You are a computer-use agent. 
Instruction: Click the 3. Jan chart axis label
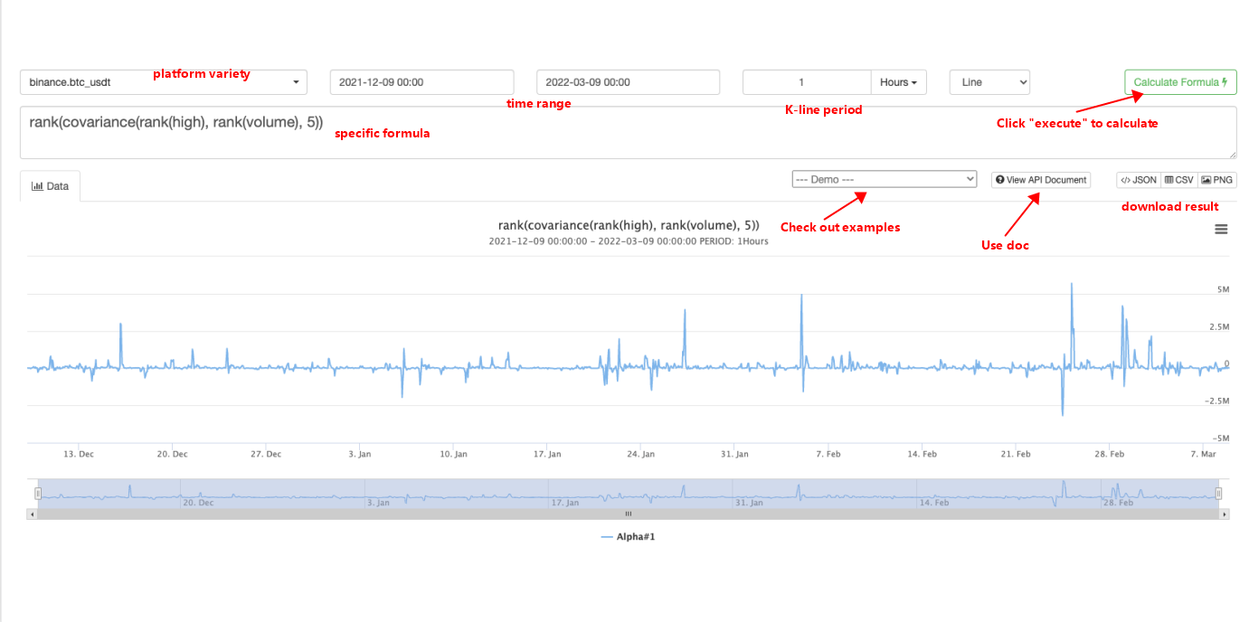[x=359, y=454]
